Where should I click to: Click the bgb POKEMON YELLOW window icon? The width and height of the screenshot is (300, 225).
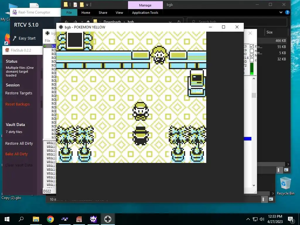click(x=61, y=27)
